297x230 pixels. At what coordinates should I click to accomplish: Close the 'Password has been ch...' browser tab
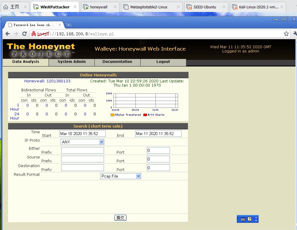point(60,25)
